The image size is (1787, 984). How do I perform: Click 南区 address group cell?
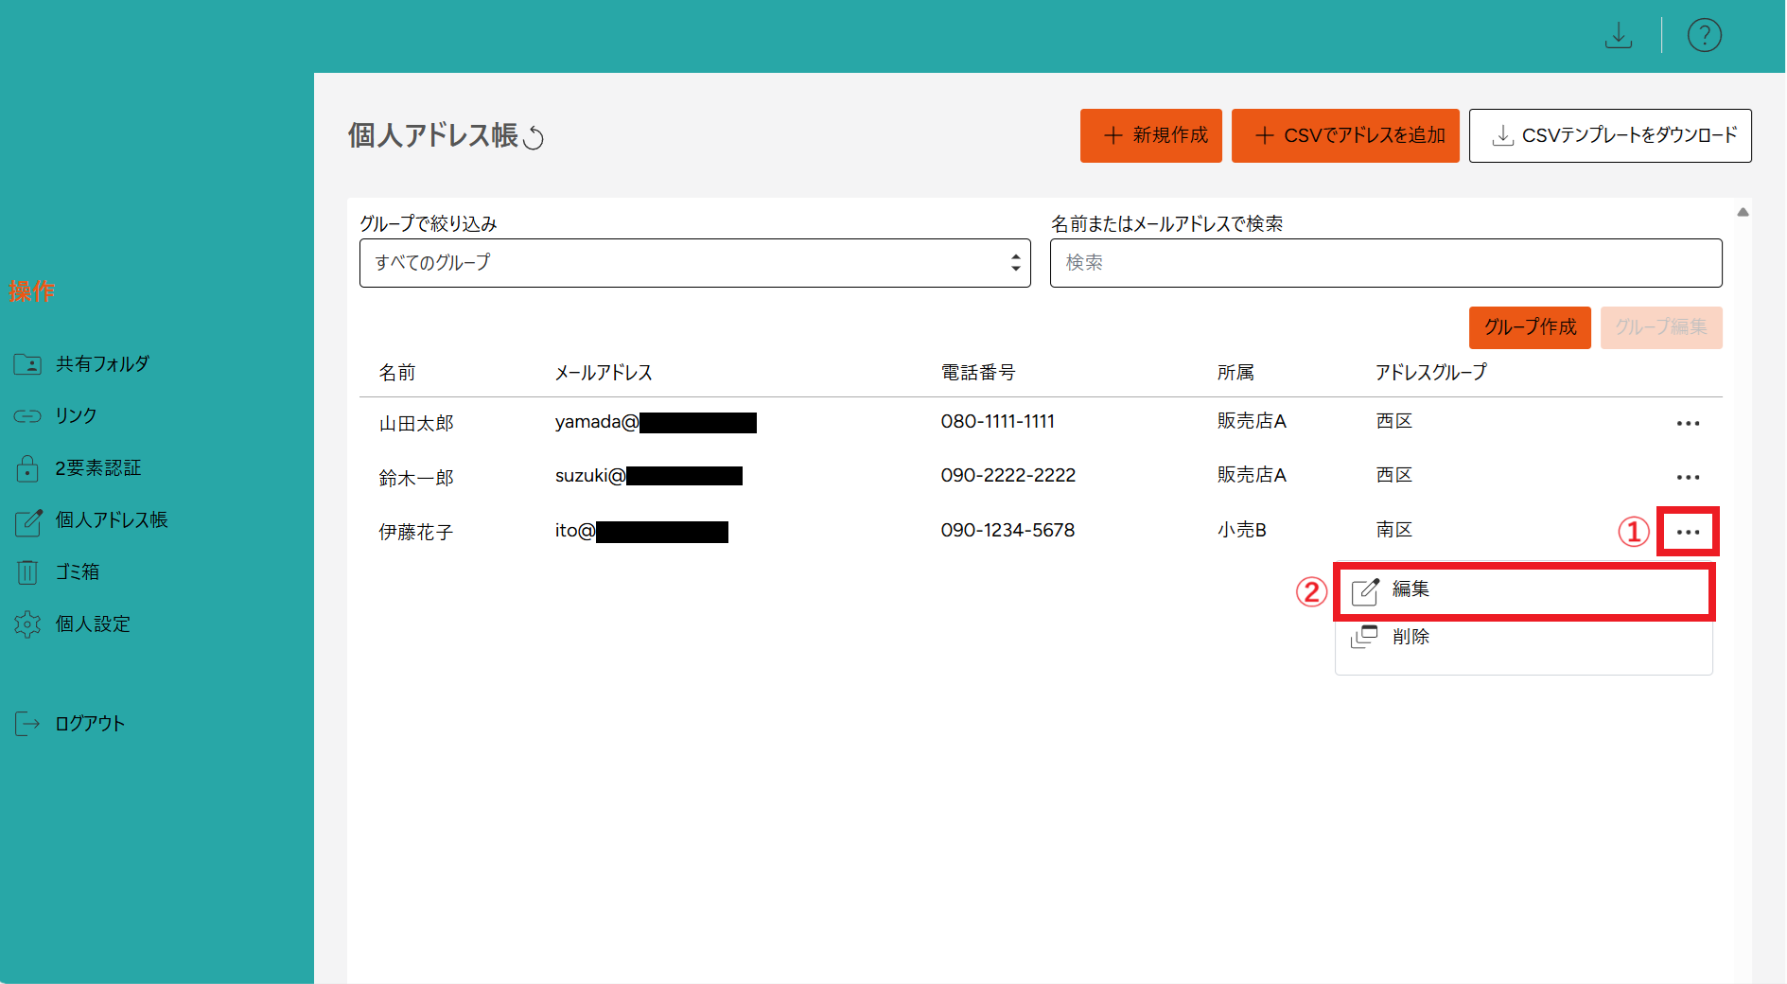coord(1393,531)
